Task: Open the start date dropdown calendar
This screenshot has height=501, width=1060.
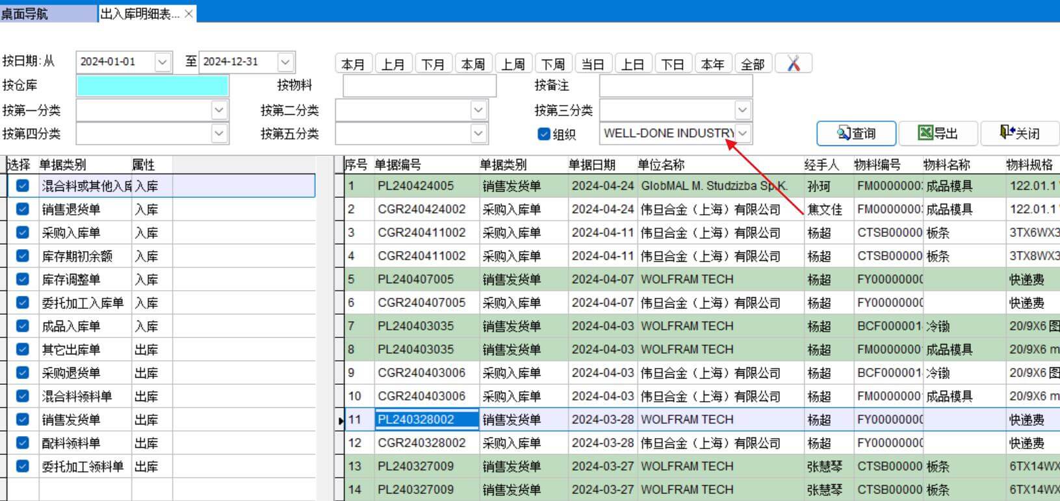Action: (x=162, y=62)
